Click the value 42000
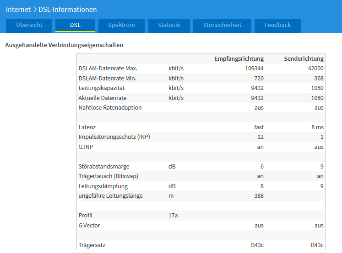342x253 pixels. (x=315, y=69)
